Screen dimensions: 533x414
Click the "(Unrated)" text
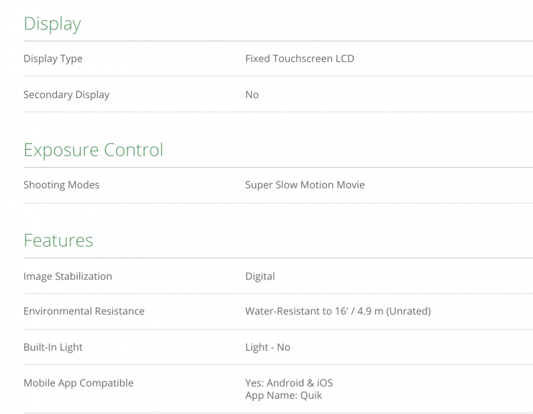407,311
